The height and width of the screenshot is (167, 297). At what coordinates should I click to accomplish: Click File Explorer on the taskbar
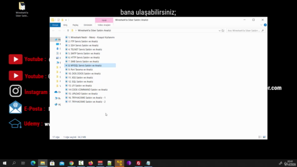(x=43, y=163)
